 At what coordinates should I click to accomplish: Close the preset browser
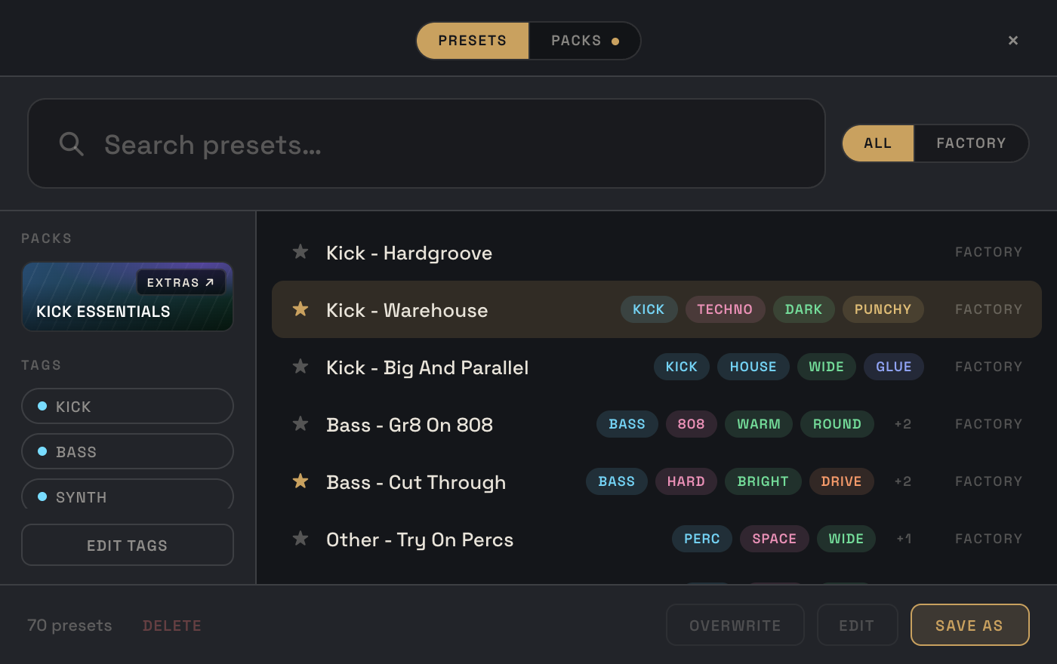1013,40
